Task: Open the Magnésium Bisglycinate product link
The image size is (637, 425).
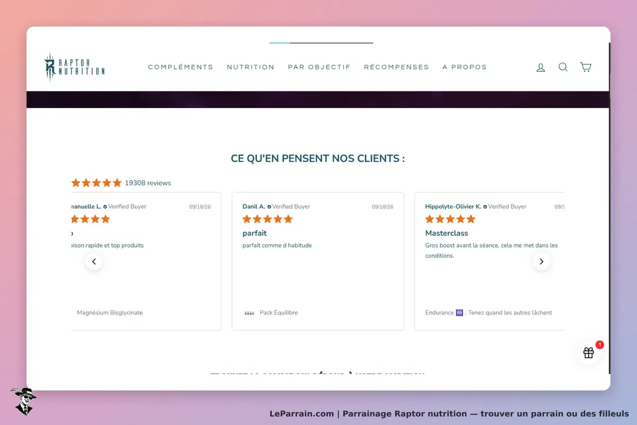Action: [110, 313]
